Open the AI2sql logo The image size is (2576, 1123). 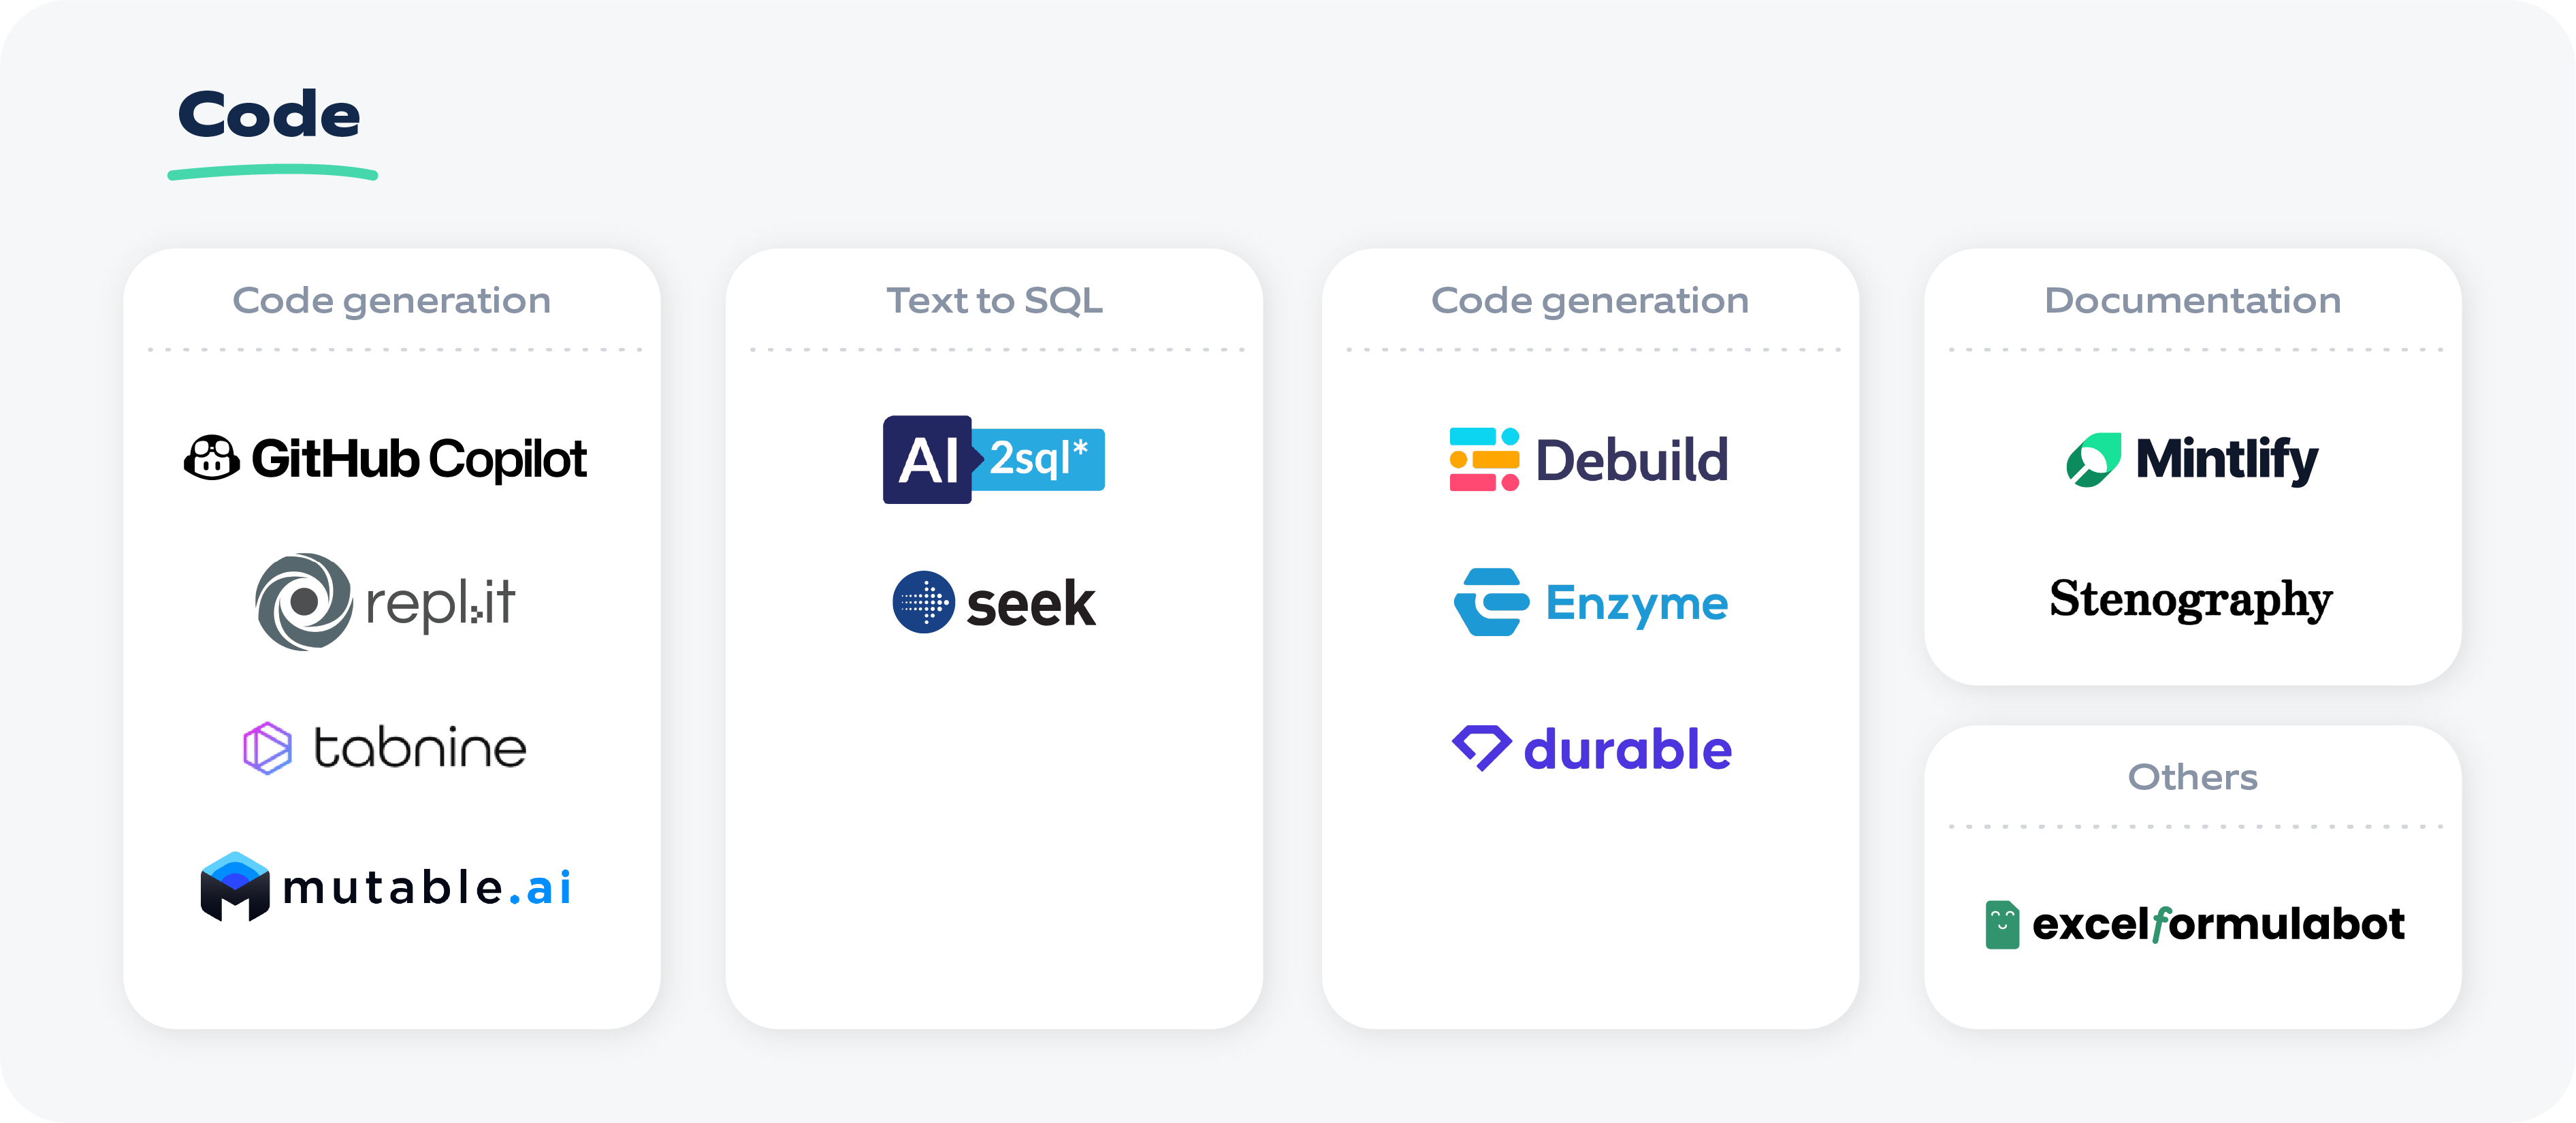(993, 459)
